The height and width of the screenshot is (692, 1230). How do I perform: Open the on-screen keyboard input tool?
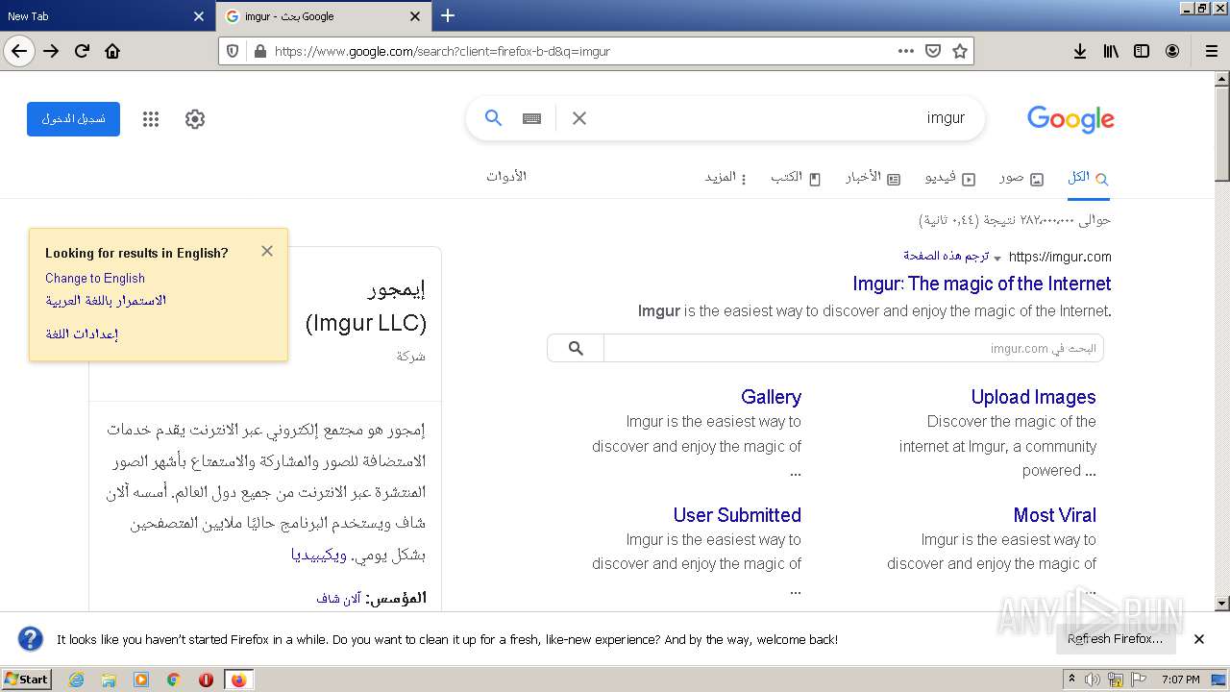531,118
